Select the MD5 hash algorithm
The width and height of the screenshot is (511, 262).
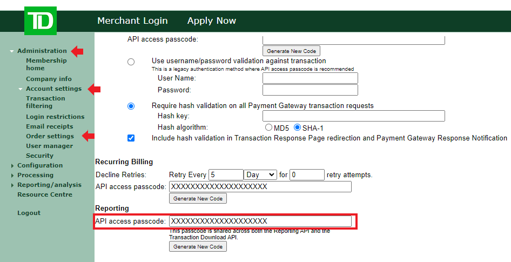[x=268, y=128]
